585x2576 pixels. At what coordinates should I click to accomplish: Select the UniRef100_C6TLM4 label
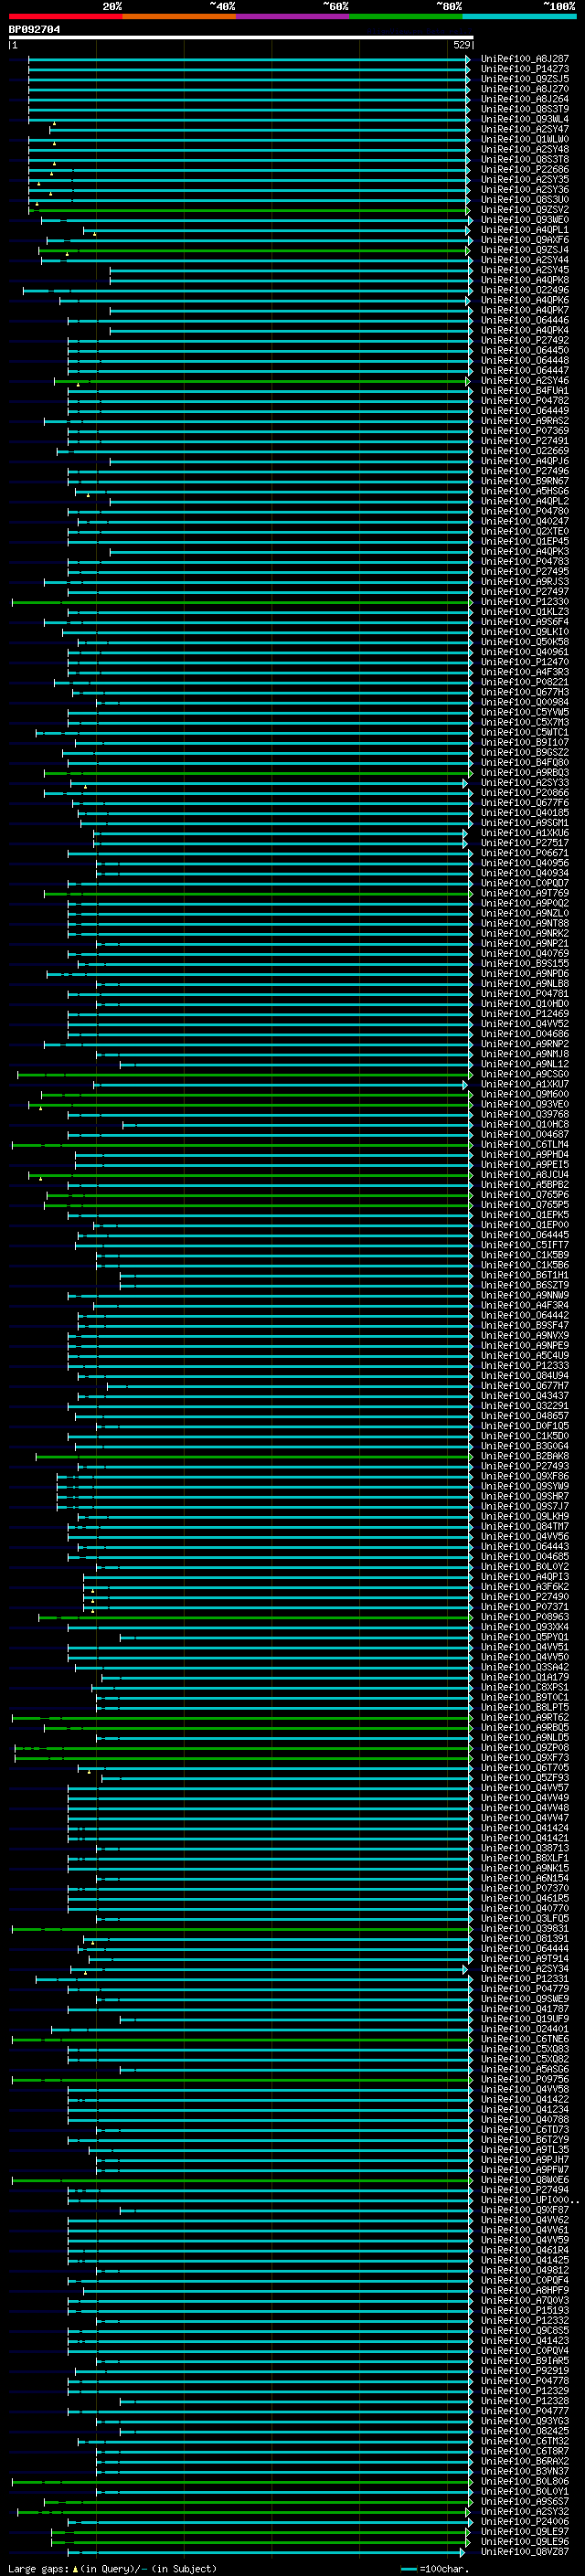coord(525,1145)
